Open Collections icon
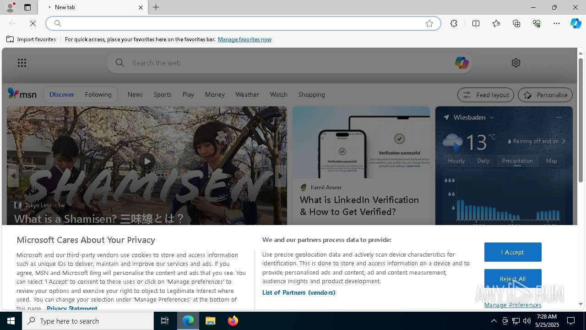Viewport: 586px width, 330px height. click(516, 23)
